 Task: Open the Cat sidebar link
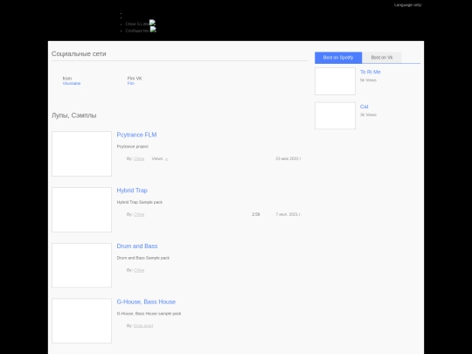[x=364, y=107]
